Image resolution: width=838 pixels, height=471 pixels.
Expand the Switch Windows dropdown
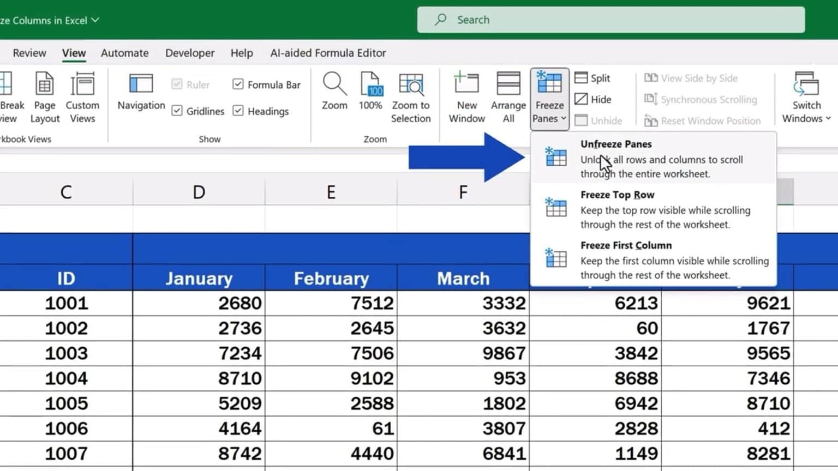(806, 98)
